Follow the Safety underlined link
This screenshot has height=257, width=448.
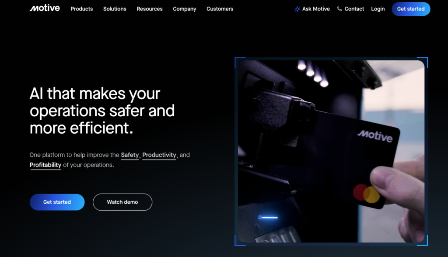coord(129,155)
